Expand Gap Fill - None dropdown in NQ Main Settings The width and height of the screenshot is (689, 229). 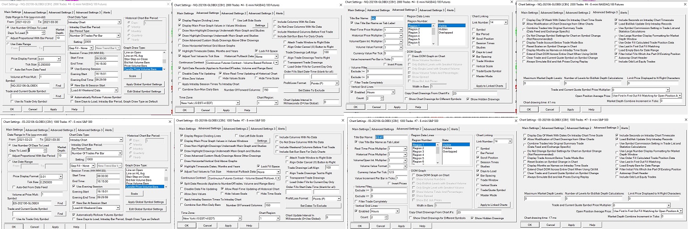coord(80,48)
